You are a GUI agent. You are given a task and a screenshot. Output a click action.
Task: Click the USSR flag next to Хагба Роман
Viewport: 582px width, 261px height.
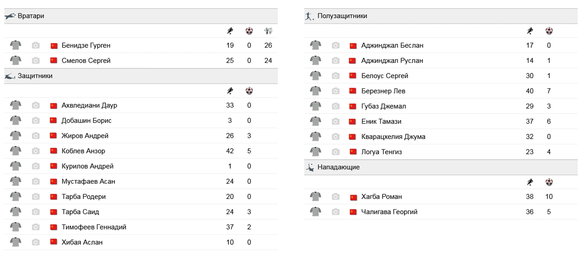click(353, 197)
